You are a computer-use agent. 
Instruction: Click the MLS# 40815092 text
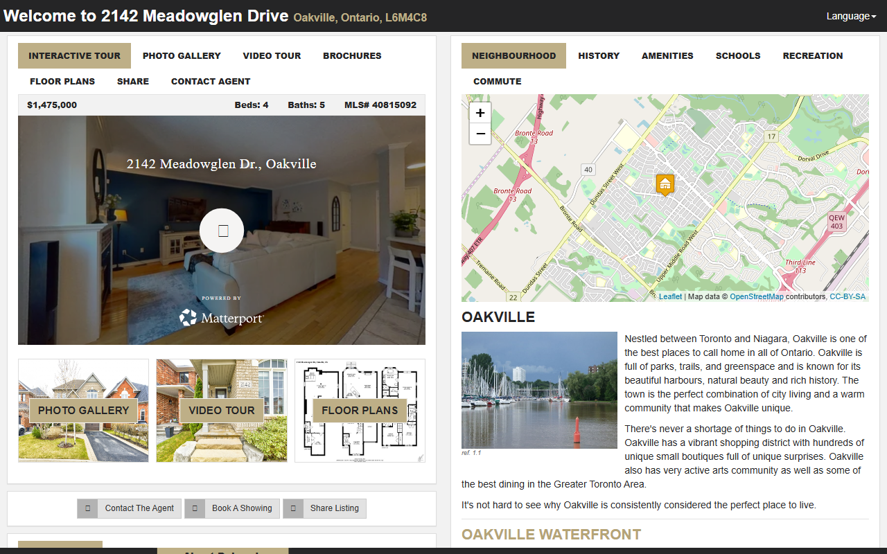click(x=380, y=105)
